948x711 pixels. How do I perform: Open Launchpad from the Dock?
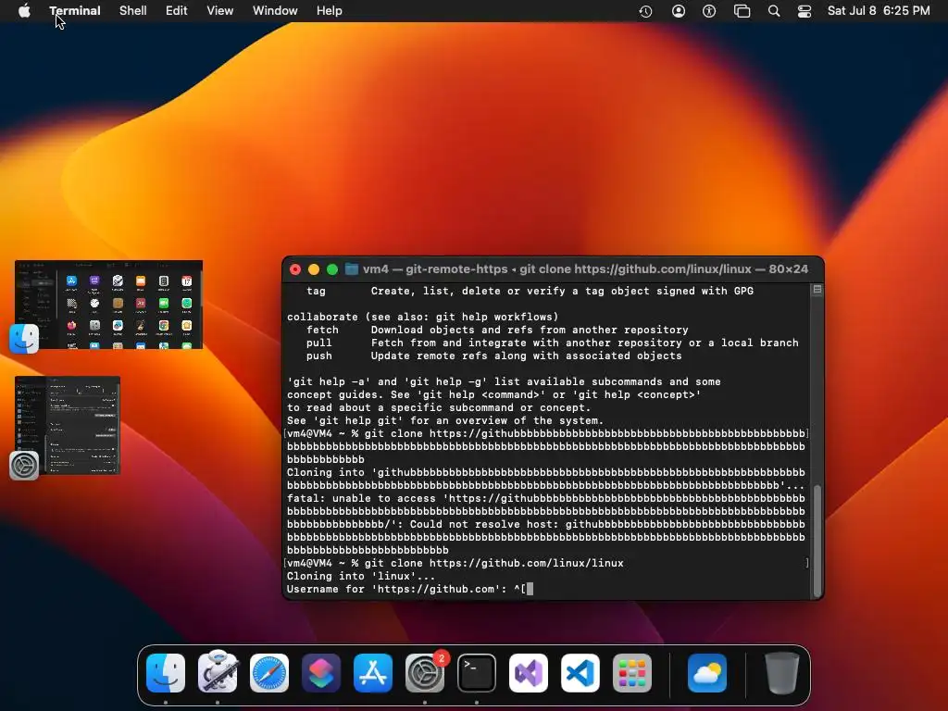tap(632, 673)
